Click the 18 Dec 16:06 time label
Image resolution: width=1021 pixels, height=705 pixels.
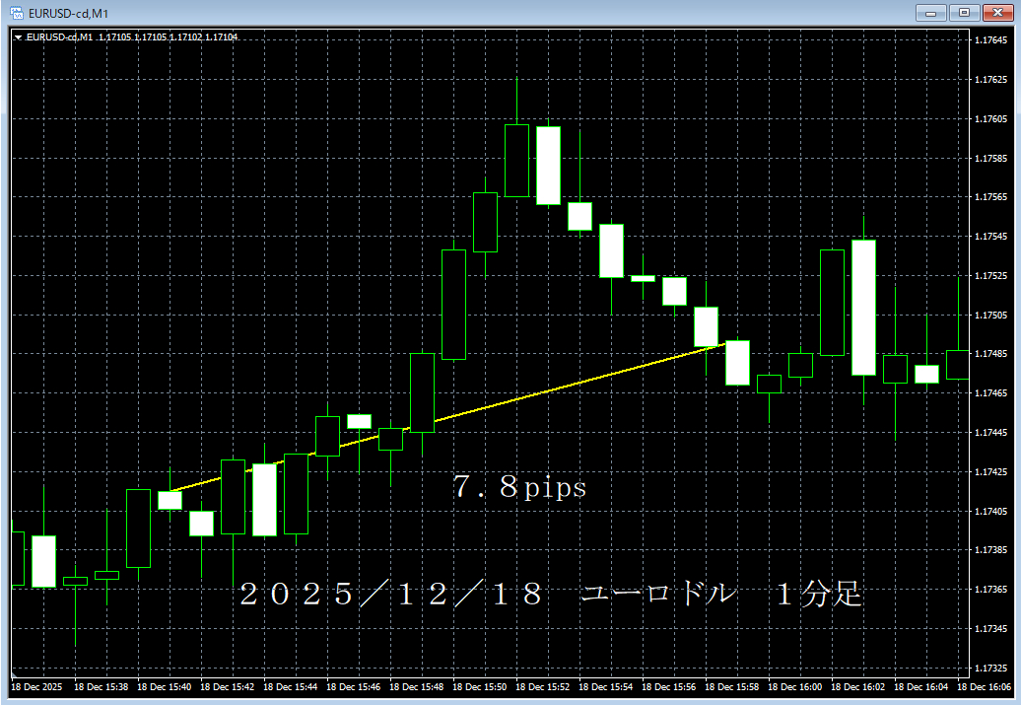[x=984, y=686]
